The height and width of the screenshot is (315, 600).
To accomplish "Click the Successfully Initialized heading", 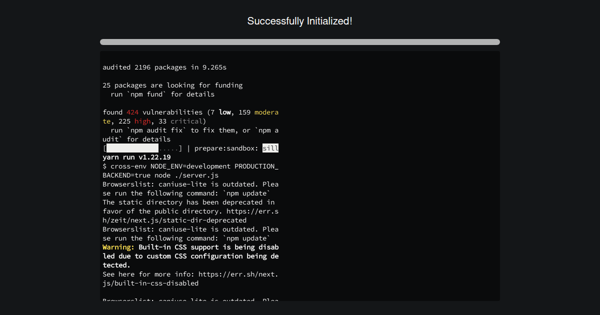I will pyautogui.click(x=299, y=21).
